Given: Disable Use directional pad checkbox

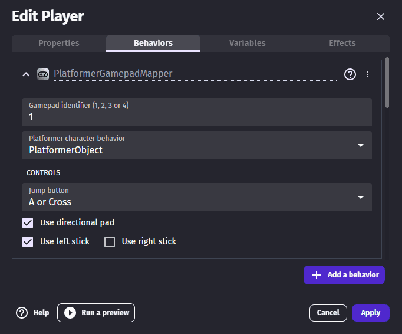Looking at the screenshot, I should tap(28, 223).
